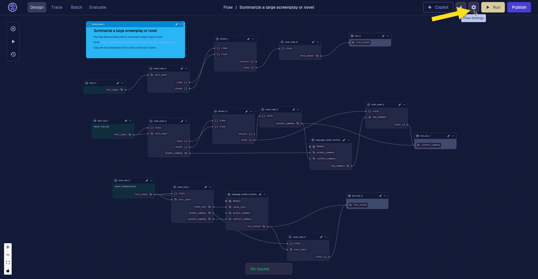This screenshot has width=538, height=279.
Task: Zoom out with the minus canvas control
Action: [8, 255]
